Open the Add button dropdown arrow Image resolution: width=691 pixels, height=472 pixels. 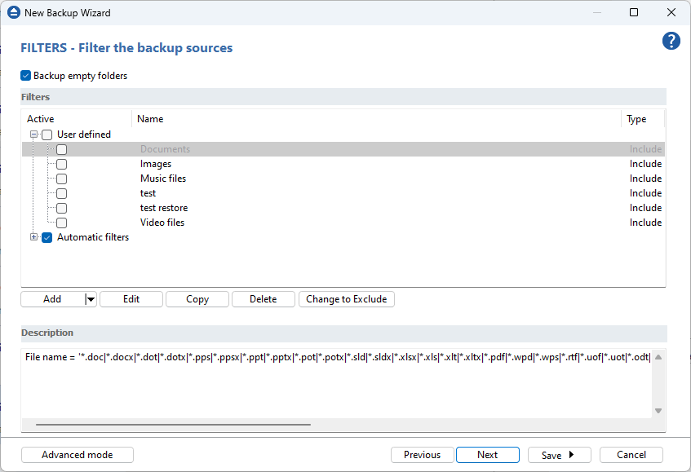tap(91, 299)
